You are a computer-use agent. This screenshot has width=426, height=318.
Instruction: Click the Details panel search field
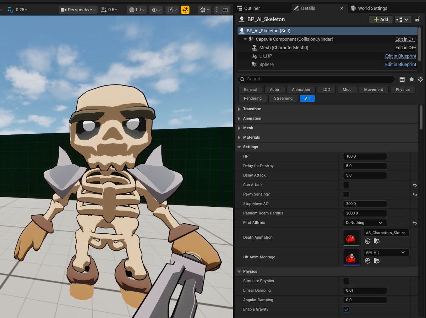click(x=316, y=79)
